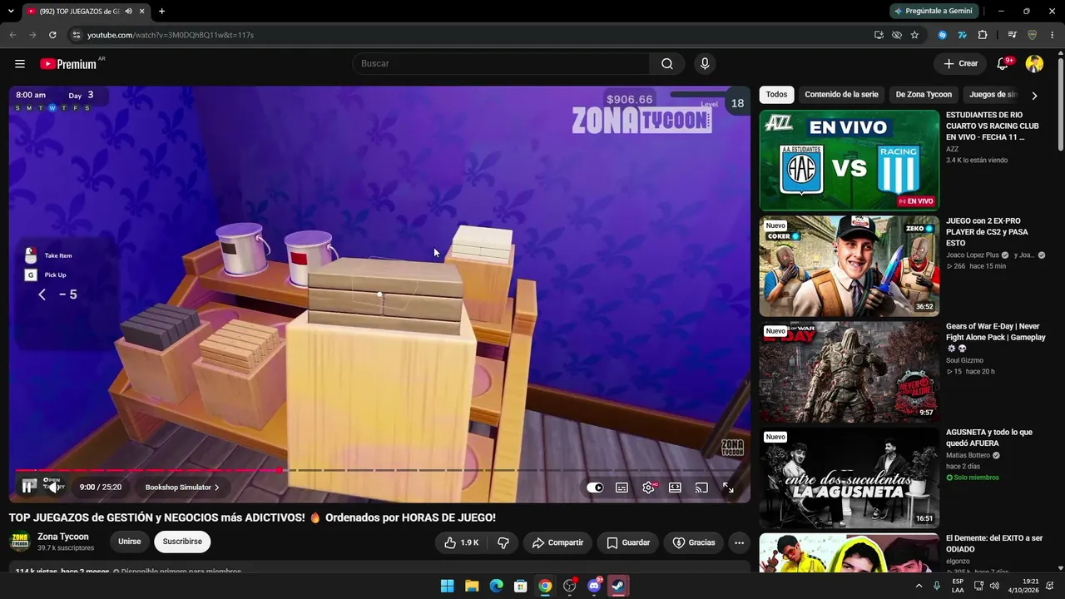The image size is (1065, 599).
Task: Click the Unirse membership button
Action: point(129,542)
